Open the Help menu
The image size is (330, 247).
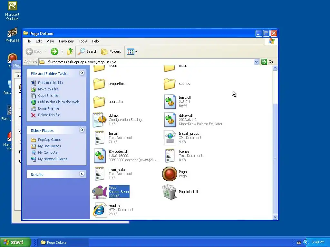(95, 41)
